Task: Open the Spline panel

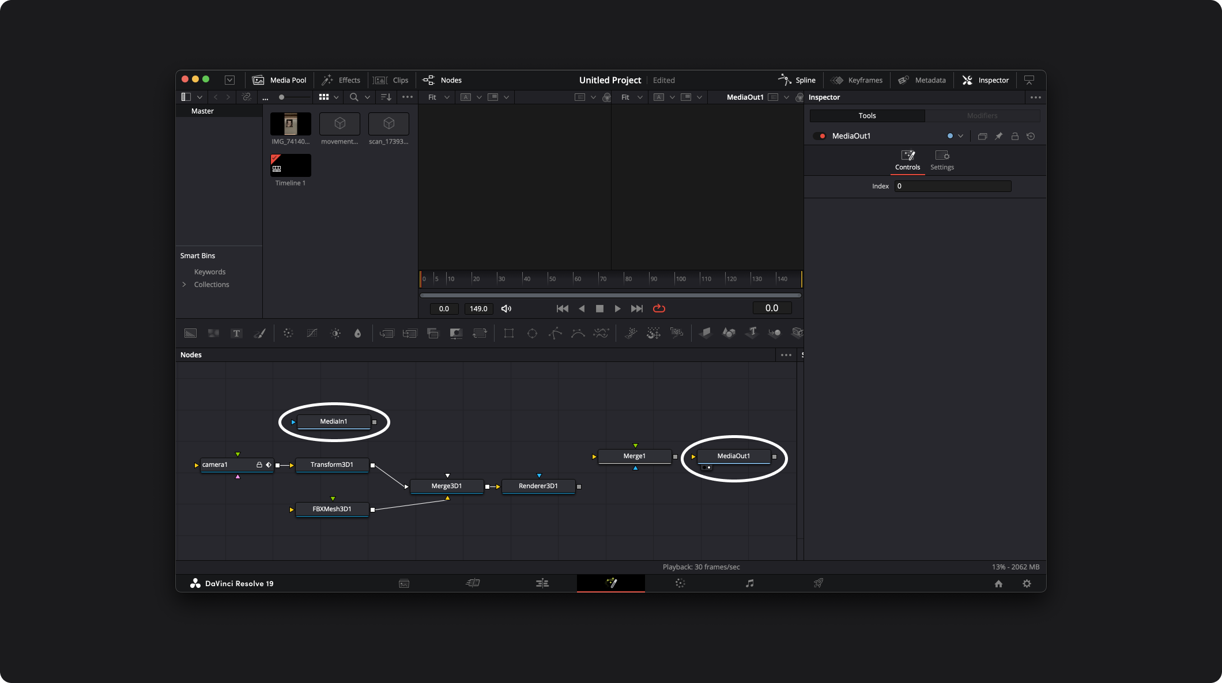Action: 797,80
